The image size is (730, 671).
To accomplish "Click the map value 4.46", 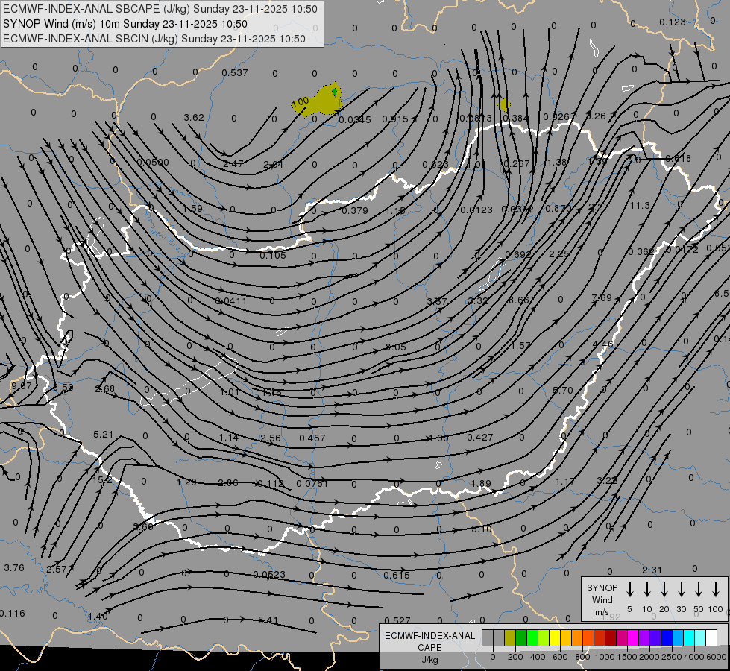I will (603, 344).
